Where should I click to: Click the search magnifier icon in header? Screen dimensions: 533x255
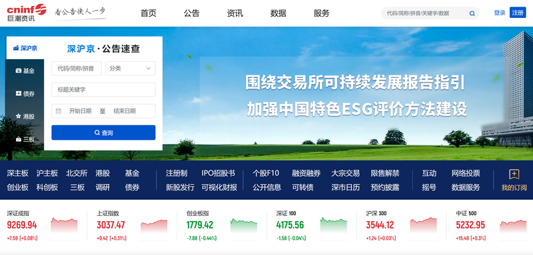coord(472,13)
